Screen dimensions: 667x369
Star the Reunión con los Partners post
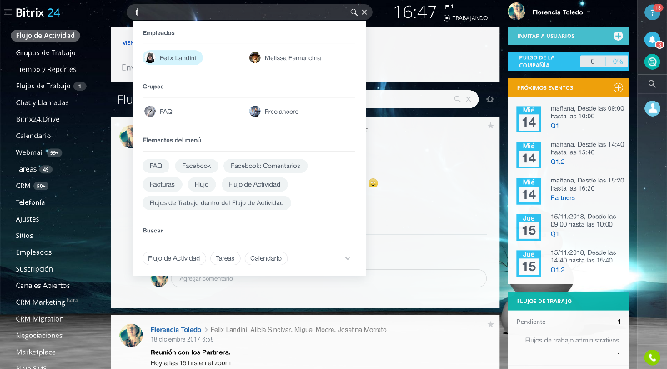point(490,324)
